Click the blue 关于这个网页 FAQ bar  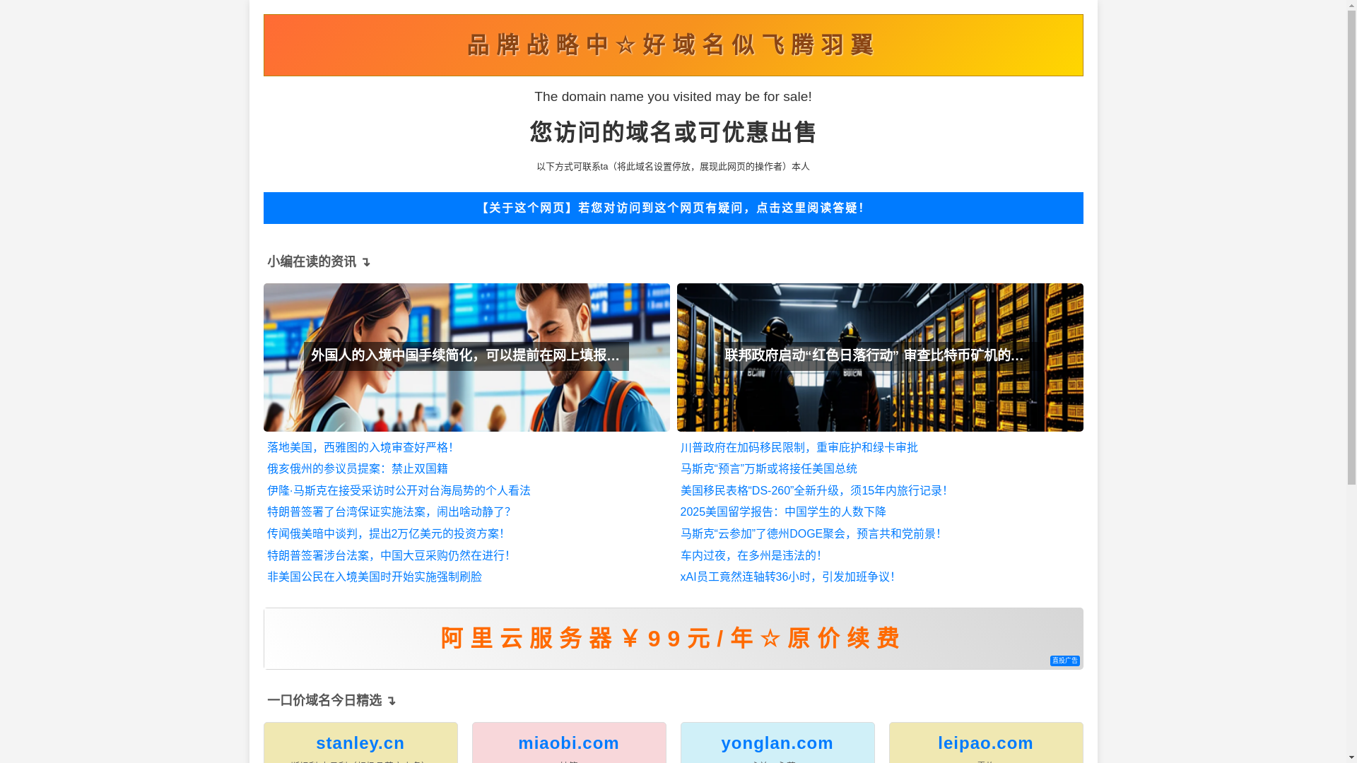pyautogui.click(x=672, y=208)
